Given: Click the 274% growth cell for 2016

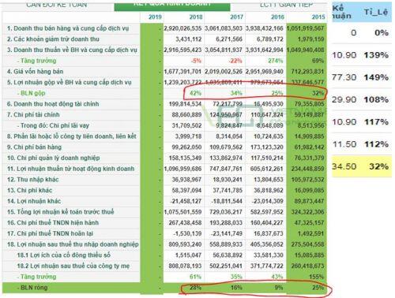Looking at the screenshot, I should click(276, 61).
